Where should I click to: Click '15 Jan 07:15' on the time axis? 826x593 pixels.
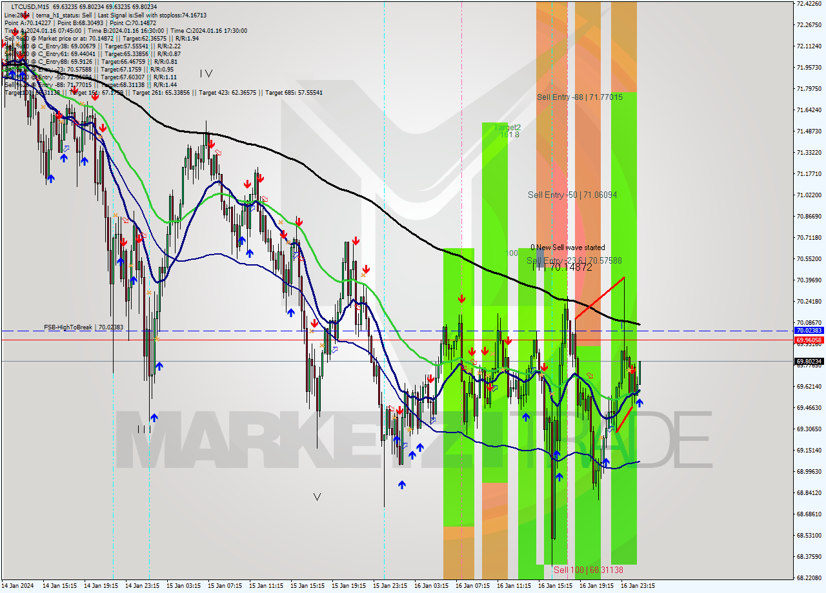click(x=225, y=586)
